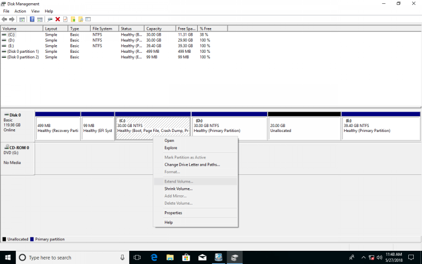Open the Mail app from the taskbar
The width and height of the screenshot is (422, 264).
[202, 257]
